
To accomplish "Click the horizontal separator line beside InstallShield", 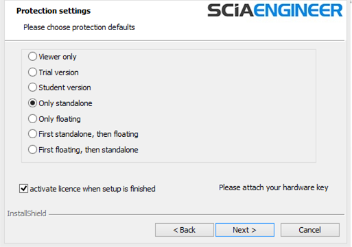I will [196, 214].
